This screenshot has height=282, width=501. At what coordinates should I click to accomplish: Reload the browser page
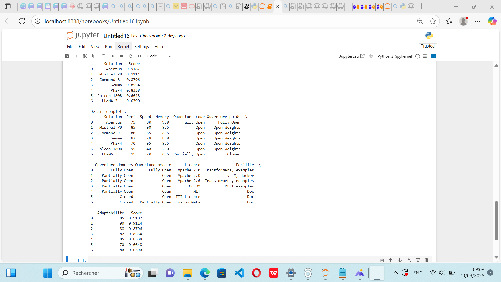(22, 21)
